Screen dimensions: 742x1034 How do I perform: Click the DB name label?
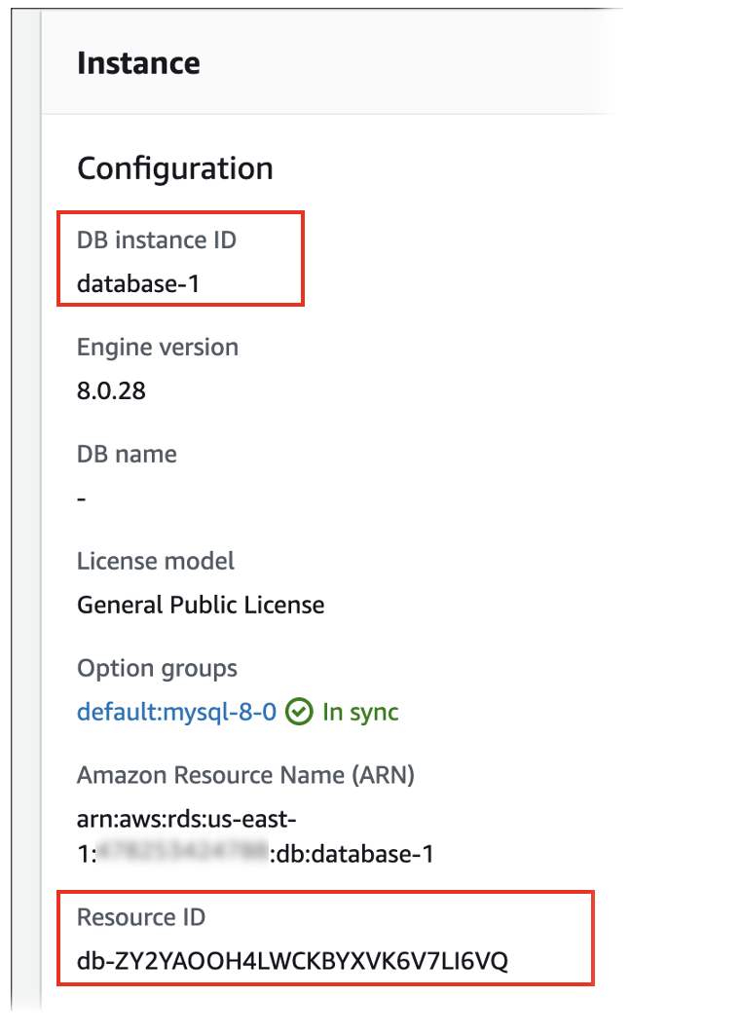pyautogui.click(x=127, y=454)
